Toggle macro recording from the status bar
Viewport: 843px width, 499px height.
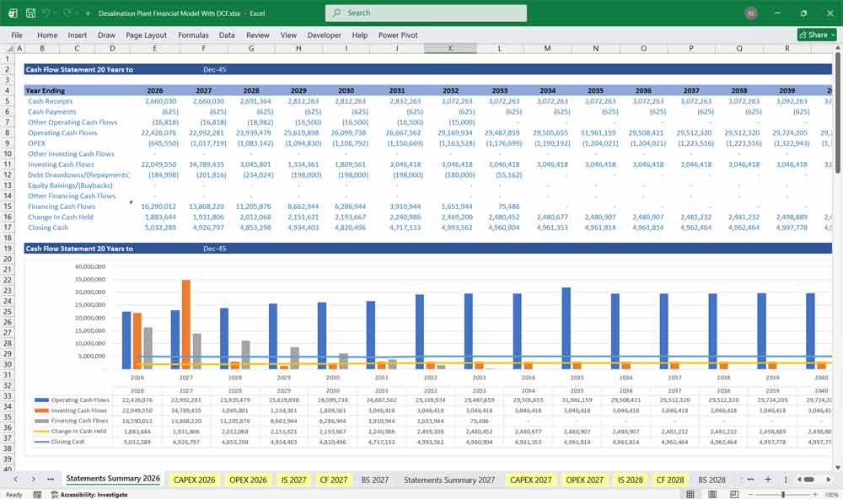38,494
